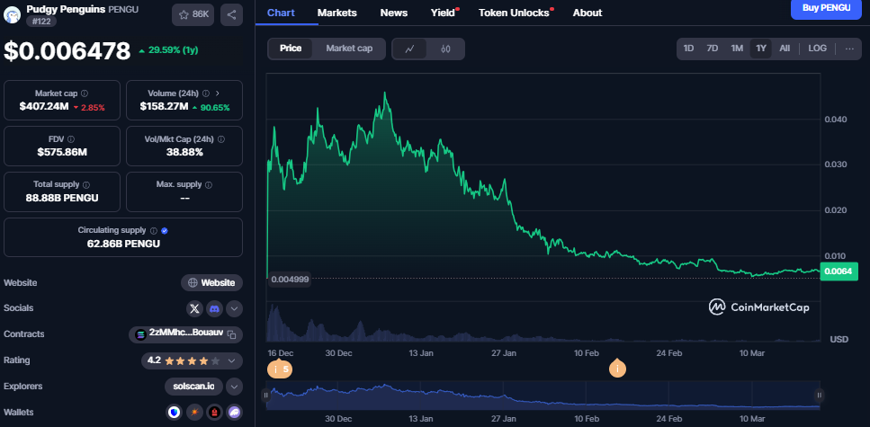Toggle LOG scale on chart
Viewport: 870px width, 427px height.
[x=817, y=49]
